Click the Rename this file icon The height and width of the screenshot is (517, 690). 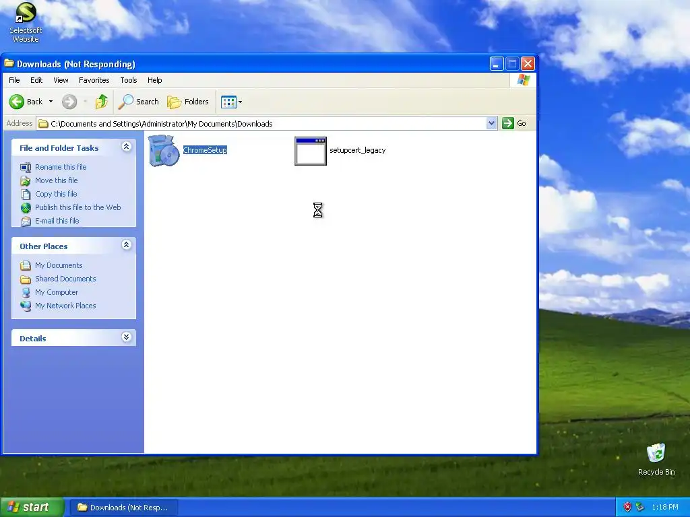coord(26,167)
